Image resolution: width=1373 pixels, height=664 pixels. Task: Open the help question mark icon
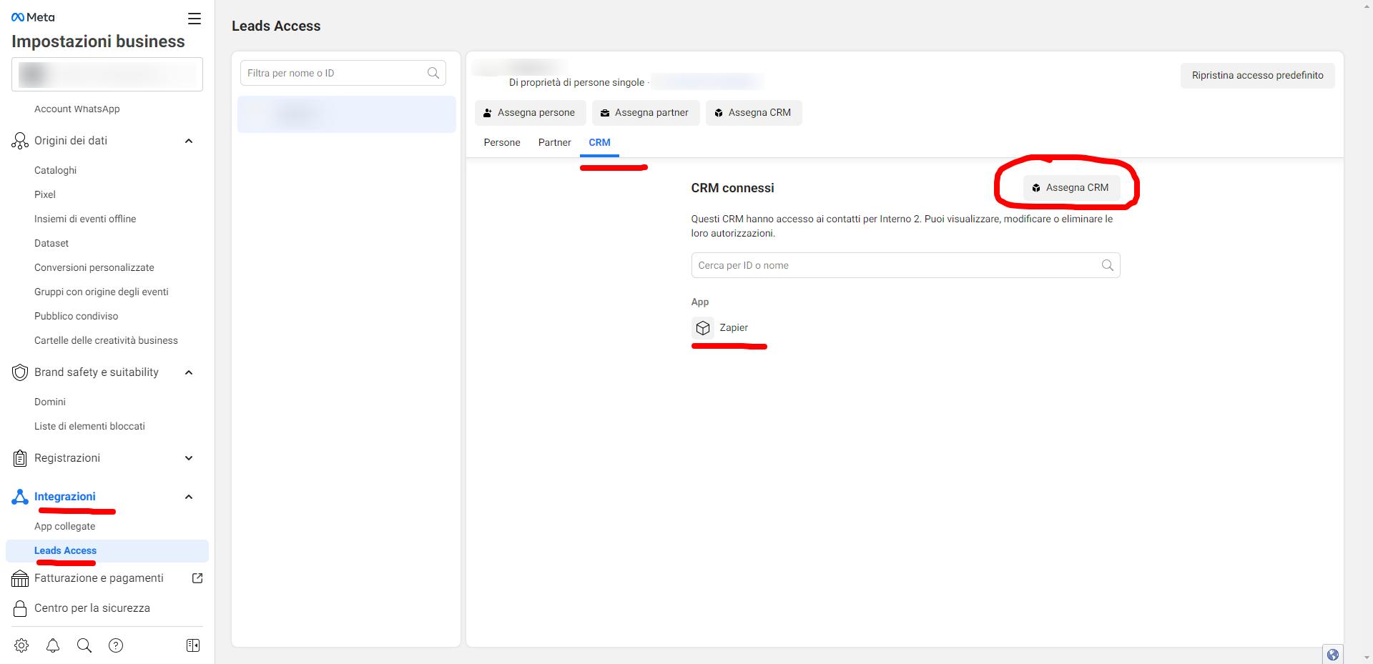[116, 645]
